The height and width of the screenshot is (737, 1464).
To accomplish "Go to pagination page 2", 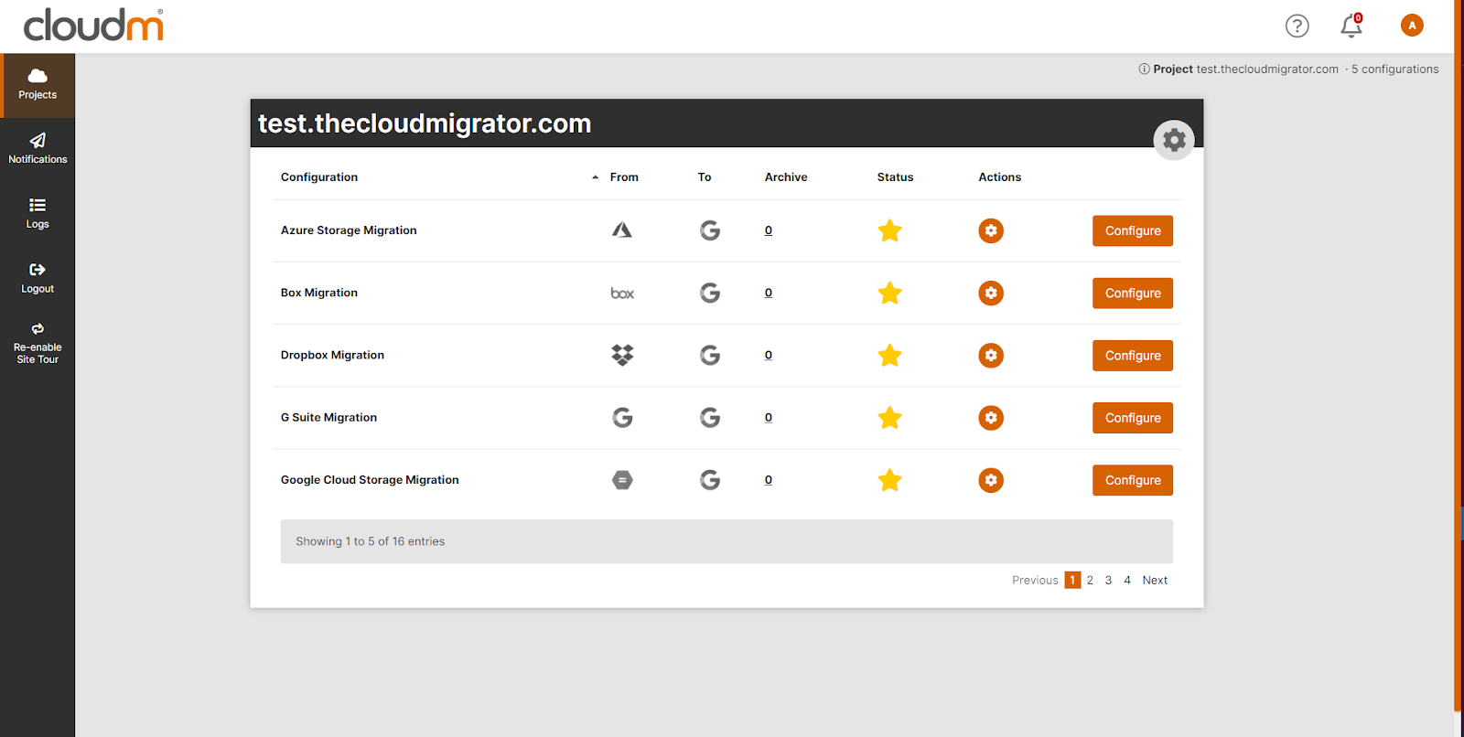I will [x=1090, y=580].
